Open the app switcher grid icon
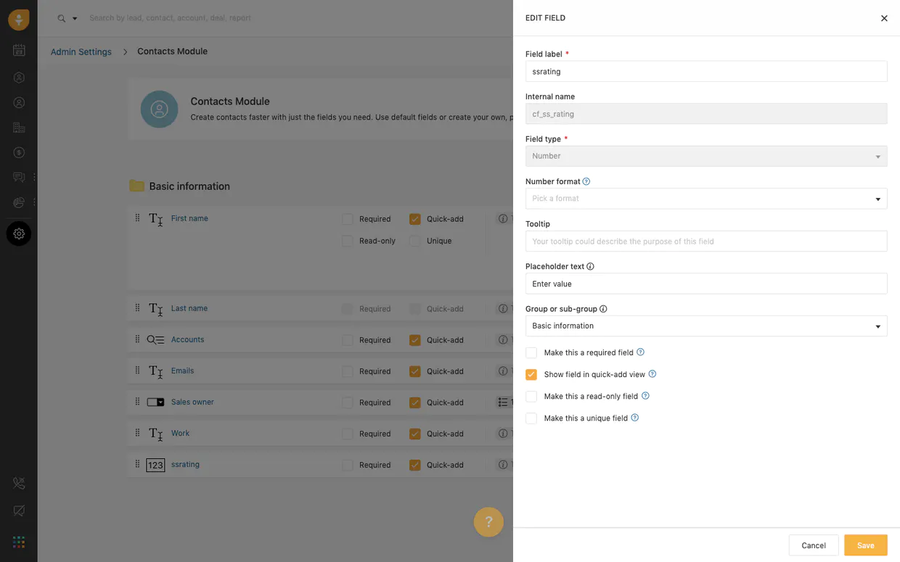Viewport: 900px width, 562px height. [19, 542]
